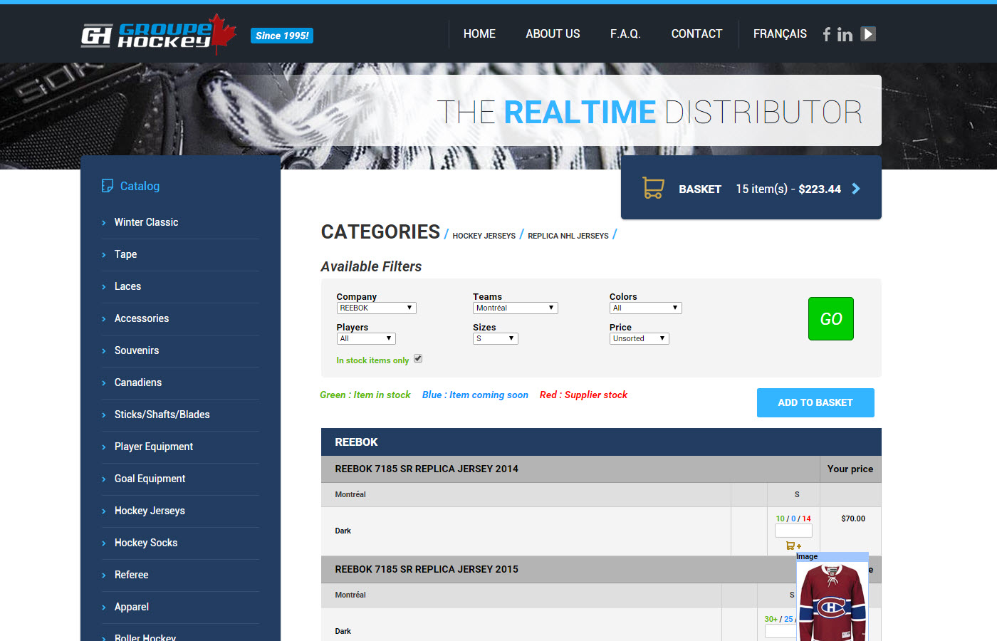Click the Since 1995! badge

click(x=282, y=36)
